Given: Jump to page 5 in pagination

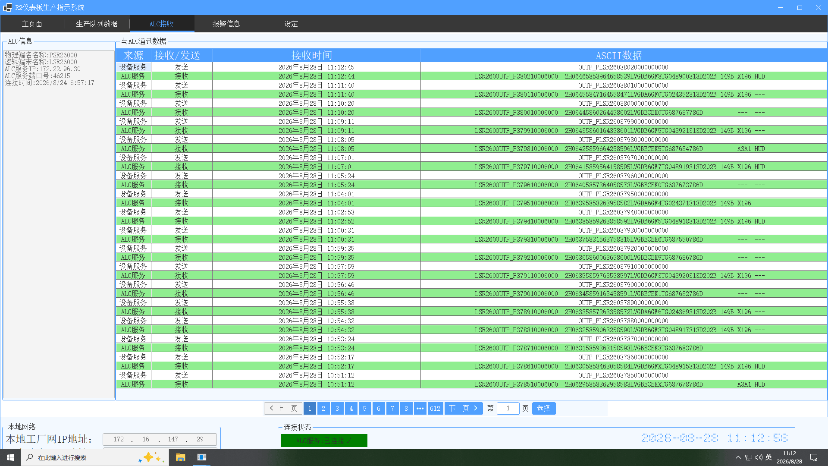Looking at the screenshot, I should pos(365,408).
